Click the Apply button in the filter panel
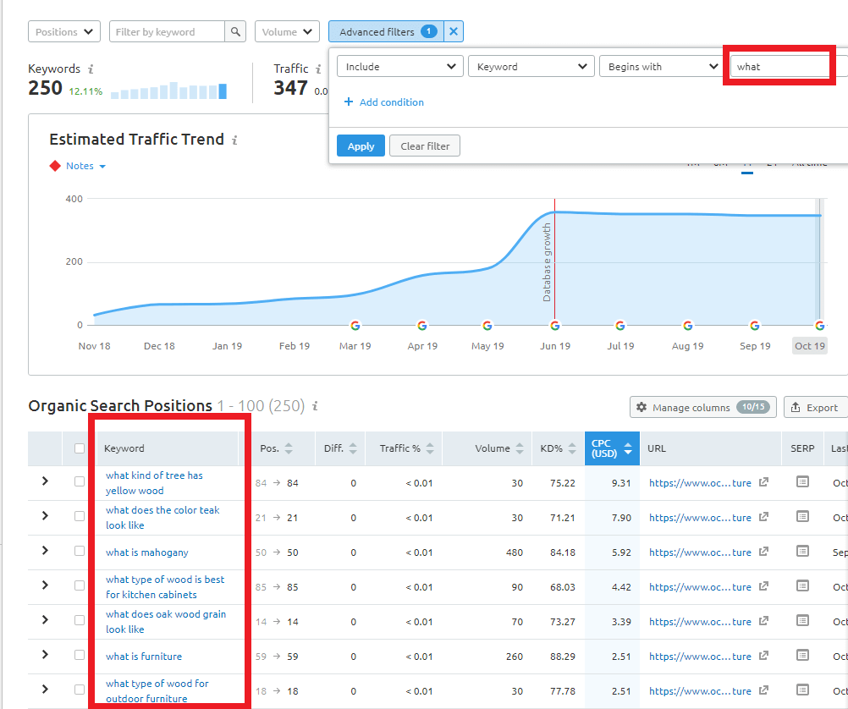848x709 pixels. [x=360, y=146]
